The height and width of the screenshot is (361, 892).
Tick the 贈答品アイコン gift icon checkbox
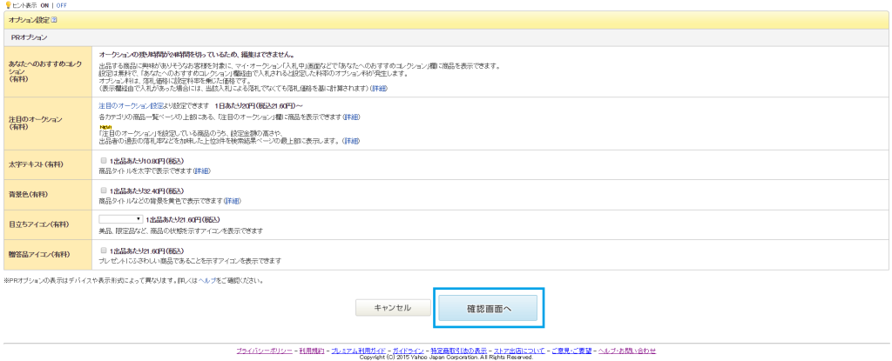(x=104, y=251)
